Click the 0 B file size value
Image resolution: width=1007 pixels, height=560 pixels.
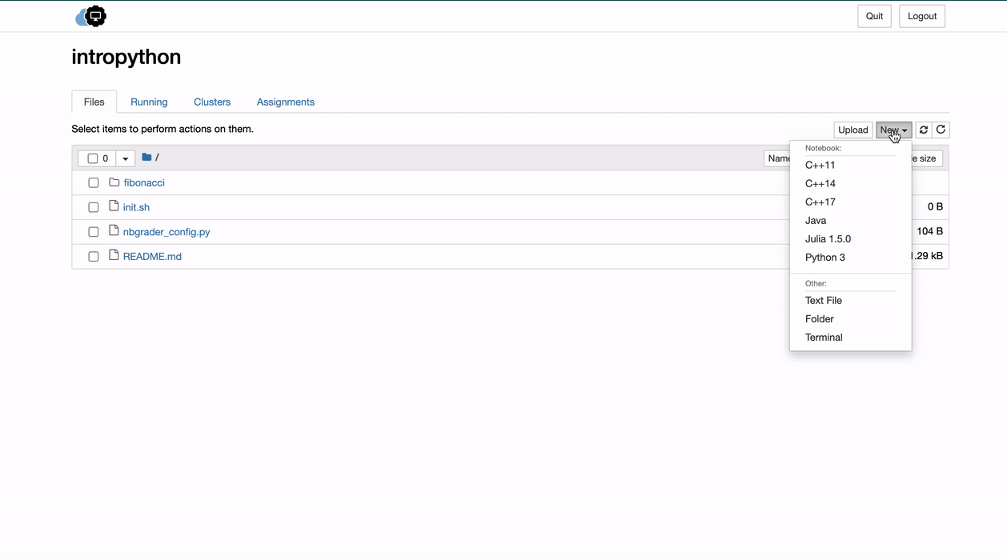(935, 206)
